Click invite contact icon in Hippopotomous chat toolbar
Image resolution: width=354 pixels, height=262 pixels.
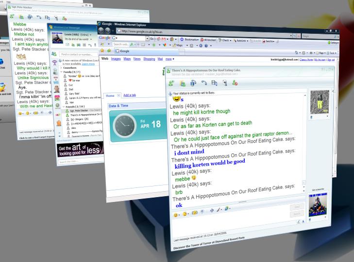171,83
